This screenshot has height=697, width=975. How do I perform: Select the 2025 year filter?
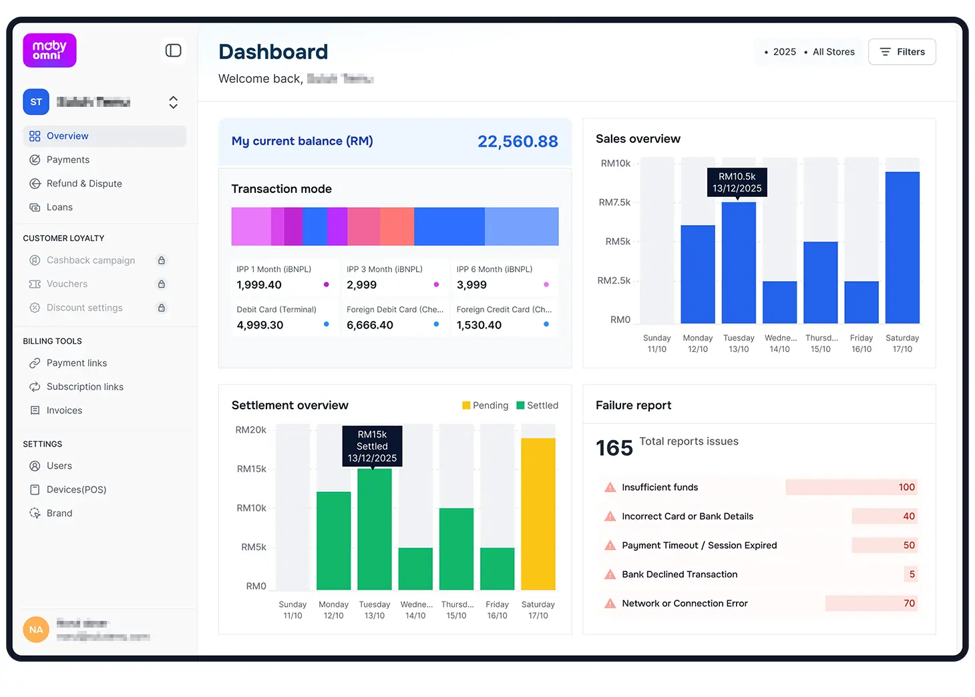tap(784, 52)
